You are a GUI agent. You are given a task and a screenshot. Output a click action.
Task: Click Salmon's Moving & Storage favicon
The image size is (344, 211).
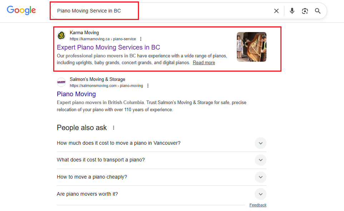pyautogui.click(x=61, y=82)
